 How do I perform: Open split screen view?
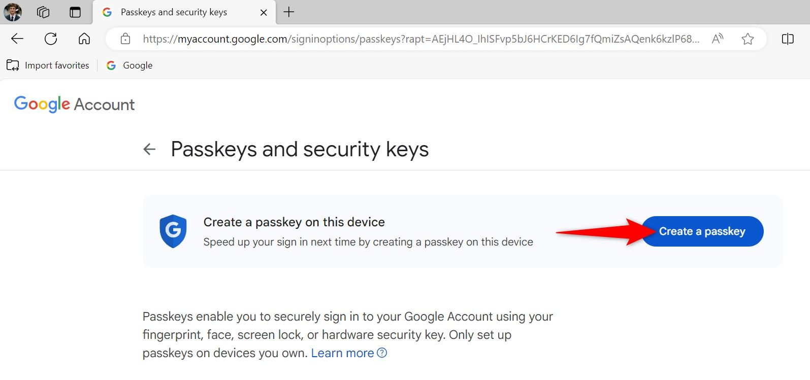pos(788,38)
